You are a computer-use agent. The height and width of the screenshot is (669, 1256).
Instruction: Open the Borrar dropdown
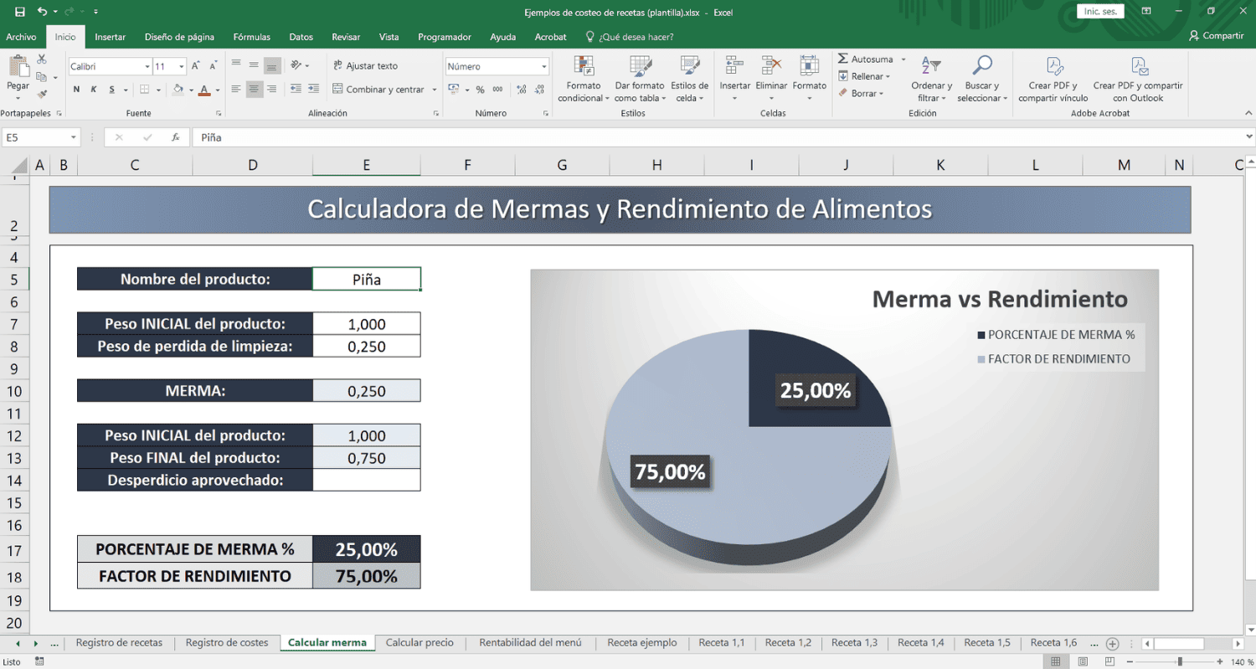click(861, 94)
